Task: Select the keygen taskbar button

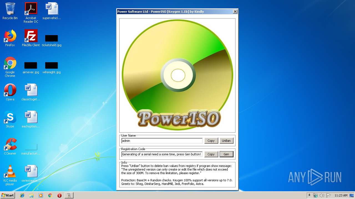Action: click(69, 195)
